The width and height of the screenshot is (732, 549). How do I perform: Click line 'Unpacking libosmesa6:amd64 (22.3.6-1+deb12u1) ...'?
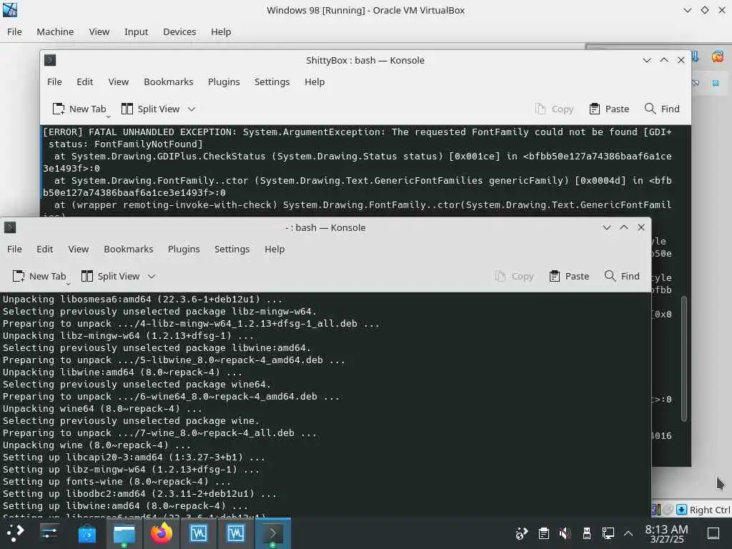(x=142, y=300)
